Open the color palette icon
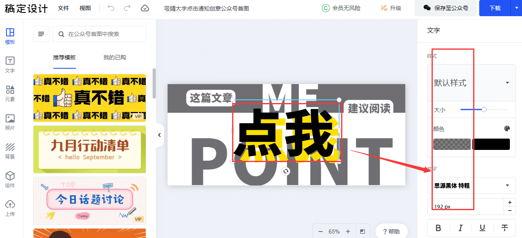 [x=507, y=129]
